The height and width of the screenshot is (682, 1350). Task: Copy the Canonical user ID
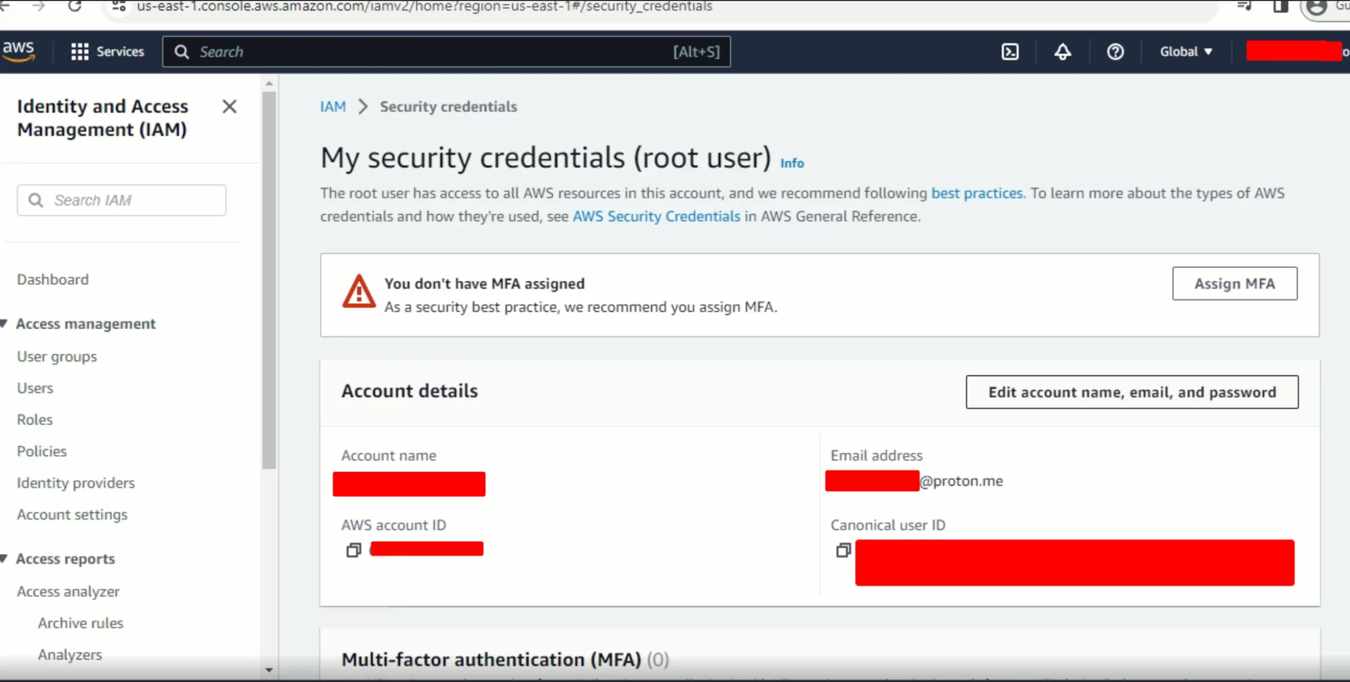pos(844,550)
